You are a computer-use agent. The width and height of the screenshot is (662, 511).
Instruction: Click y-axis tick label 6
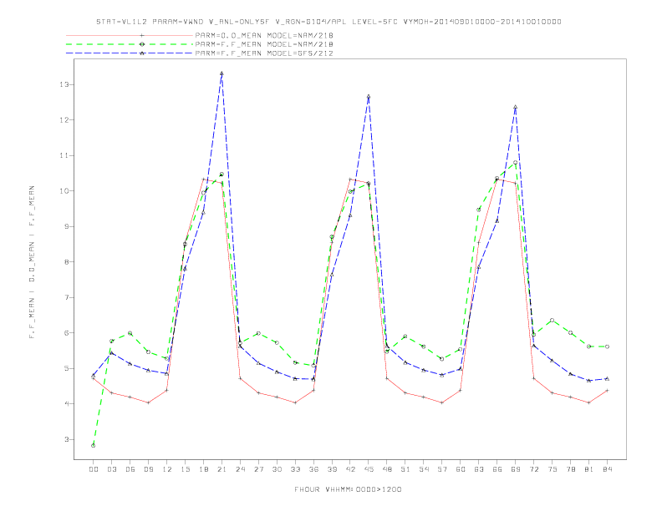66,333
